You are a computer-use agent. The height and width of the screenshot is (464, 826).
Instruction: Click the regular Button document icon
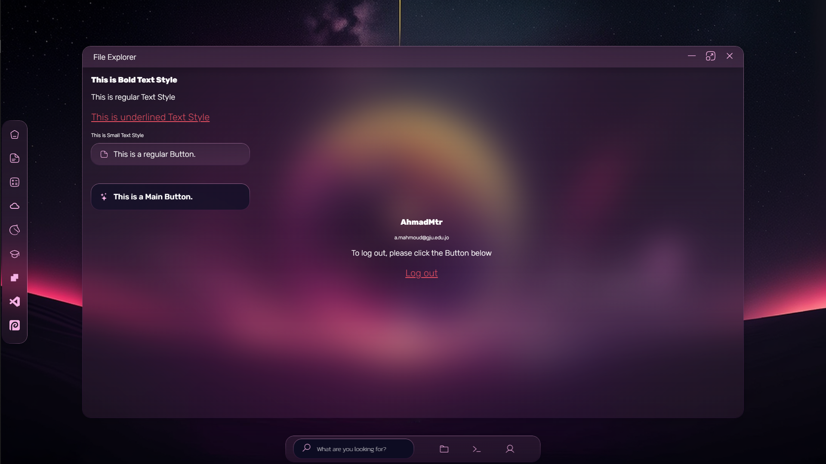click(104, 153)
